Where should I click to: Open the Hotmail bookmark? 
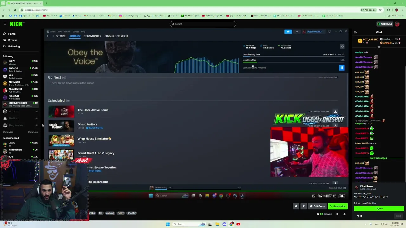click(64, 16)
